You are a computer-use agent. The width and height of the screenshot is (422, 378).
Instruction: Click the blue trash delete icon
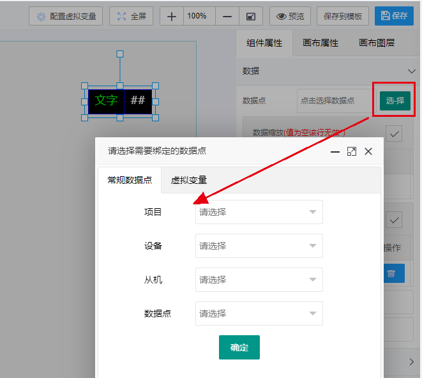click(391, 273)
